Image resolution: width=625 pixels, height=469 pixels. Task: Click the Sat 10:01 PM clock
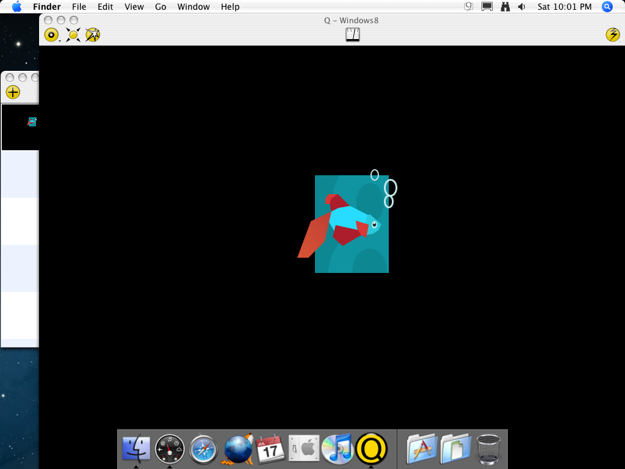(565, 7)
